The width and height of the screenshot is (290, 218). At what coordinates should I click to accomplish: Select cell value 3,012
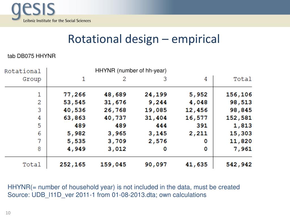(x=117, y=149)
